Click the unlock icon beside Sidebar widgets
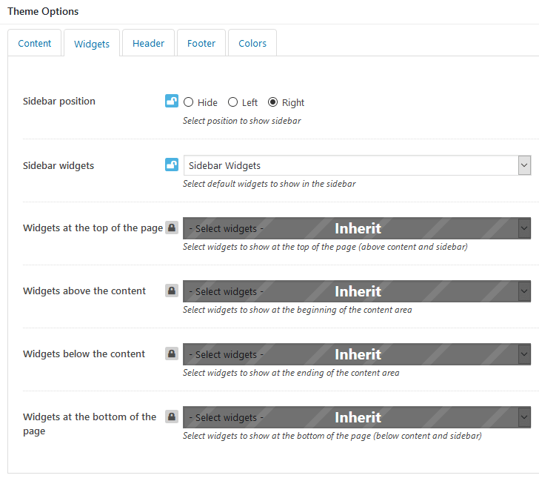The width and height of the screenshot is (539, 481). pyautogui.click(x=172, y=165)
